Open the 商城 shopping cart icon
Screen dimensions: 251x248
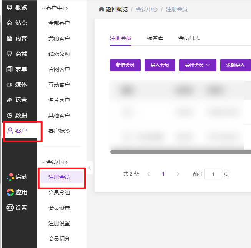10,54
